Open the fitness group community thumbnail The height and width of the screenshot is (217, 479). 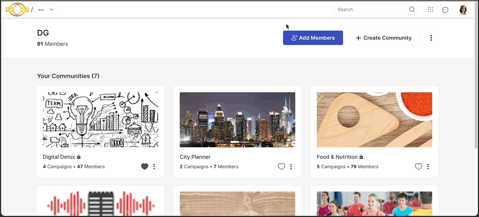pos(374,204)
